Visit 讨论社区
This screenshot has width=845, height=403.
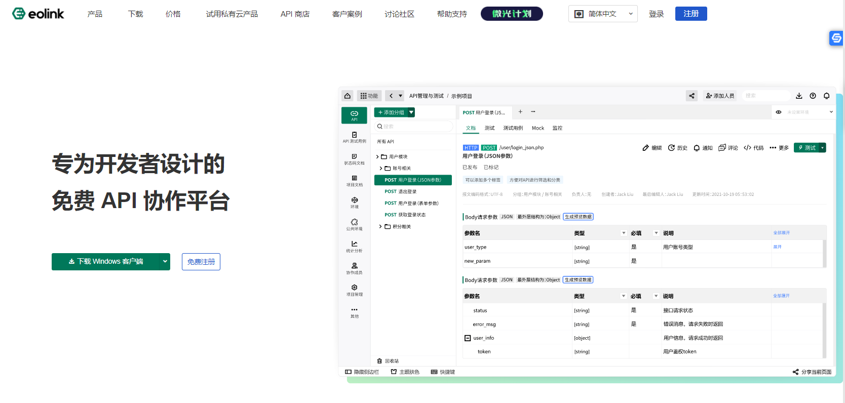[x=400, y=14]
